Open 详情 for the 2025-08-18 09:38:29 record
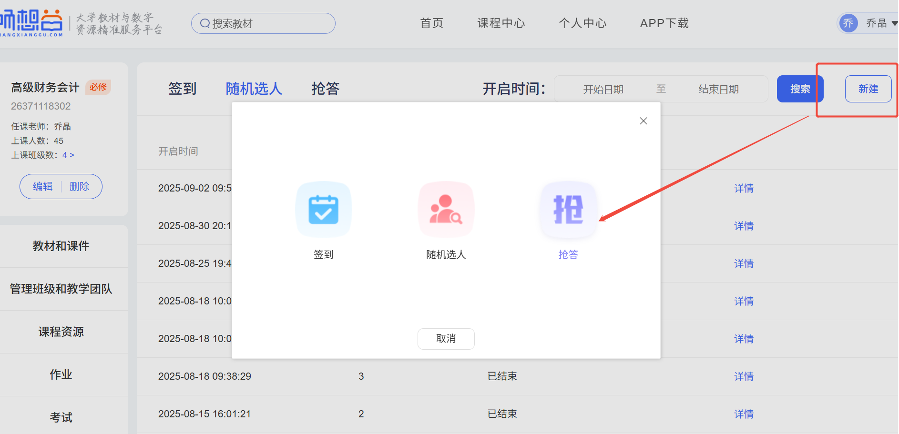The image size is (899, 434). pyautogui.click(x=744, y=376)
